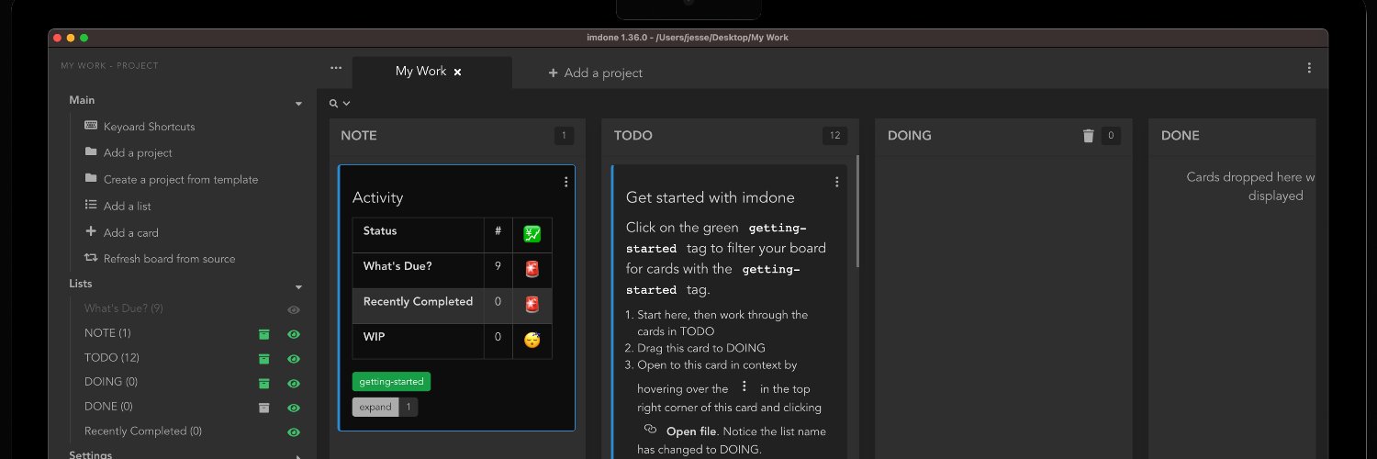Click What's Due? (9) in Lists
This screenshot has width=1377, height=459.
[124, 308]
